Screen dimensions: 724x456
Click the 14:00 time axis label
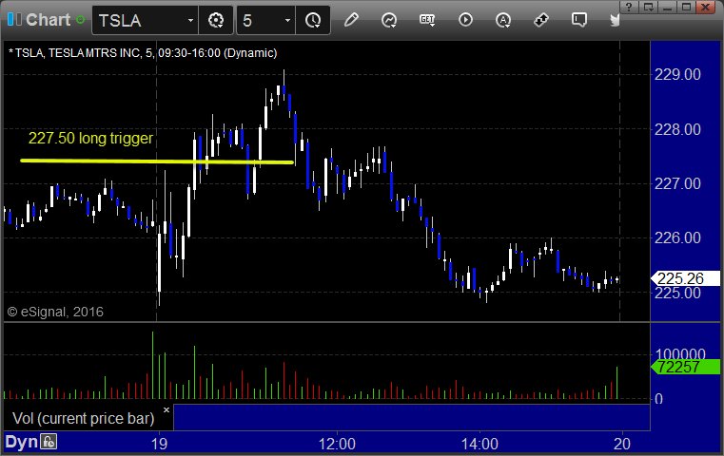point(479,444)
